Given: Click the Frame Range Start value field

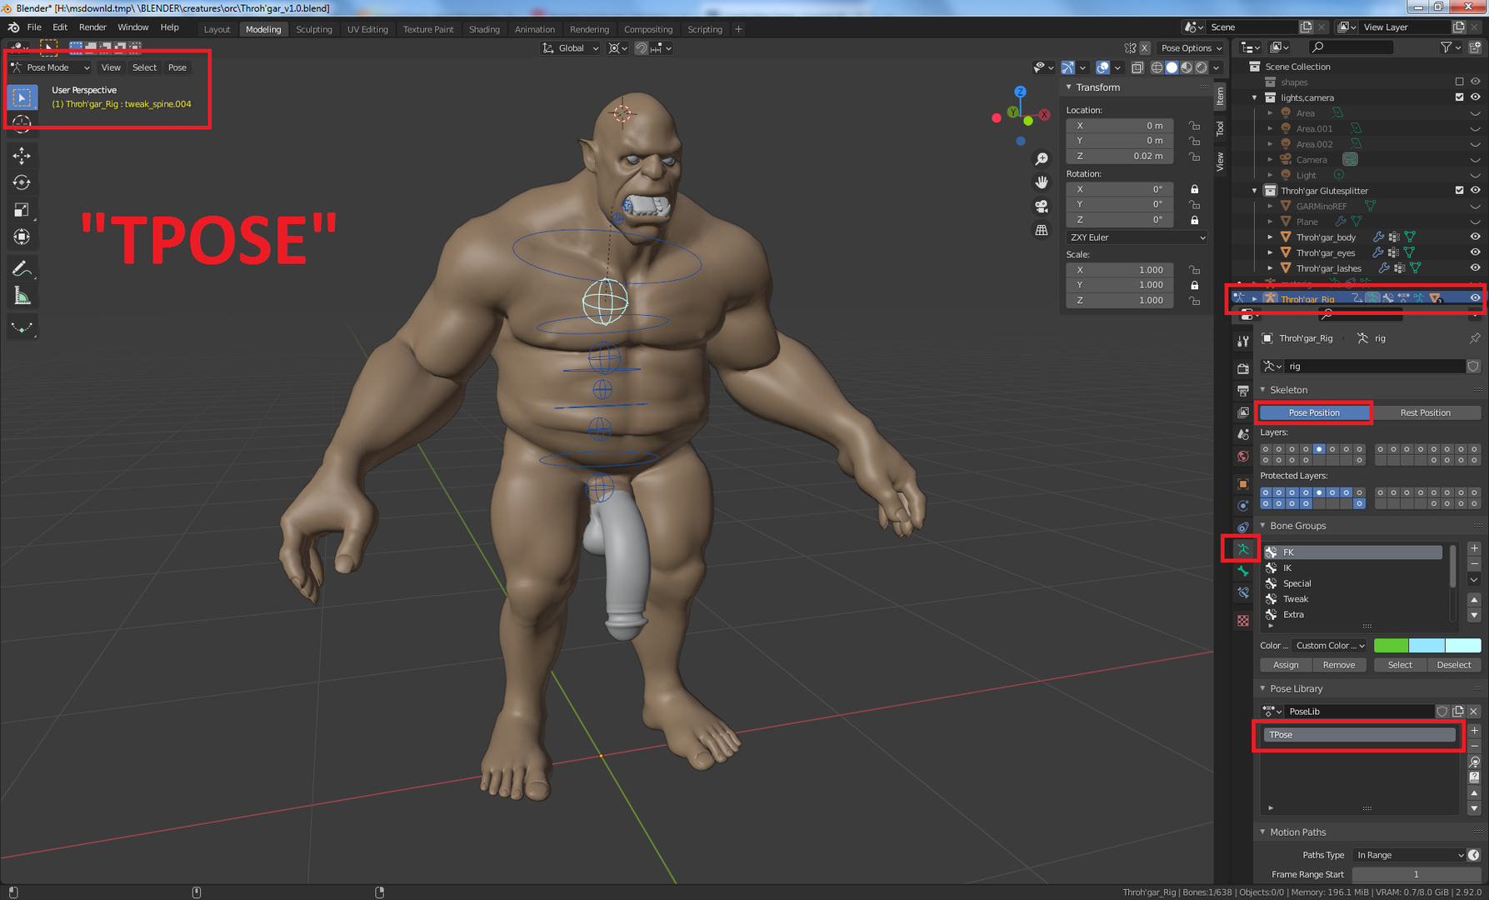Looking at the screenshot, I should [x=1416, y=874].
